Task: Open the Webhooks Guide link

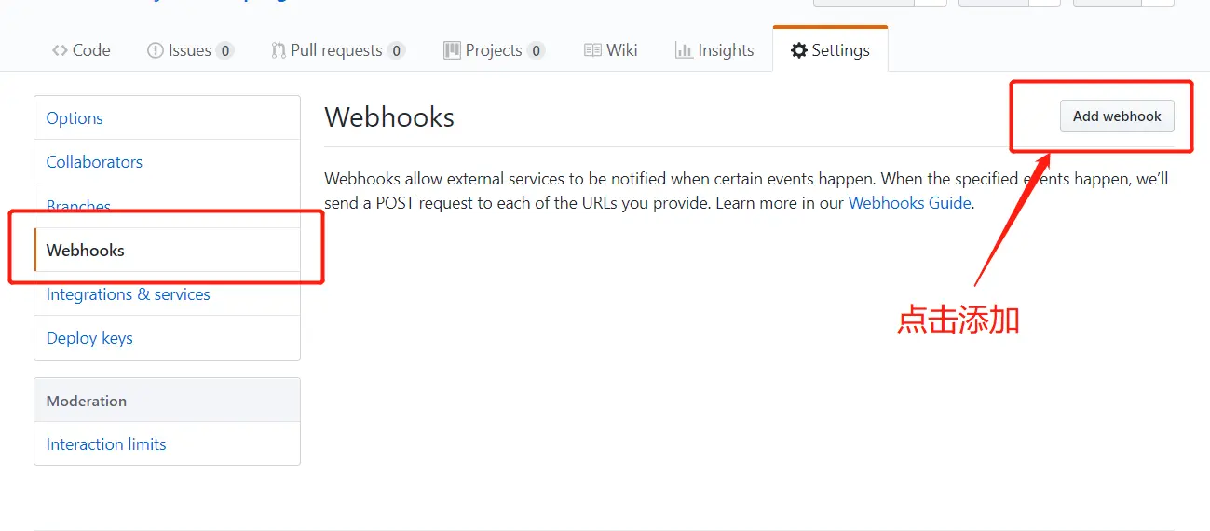Action: point(909,202)
